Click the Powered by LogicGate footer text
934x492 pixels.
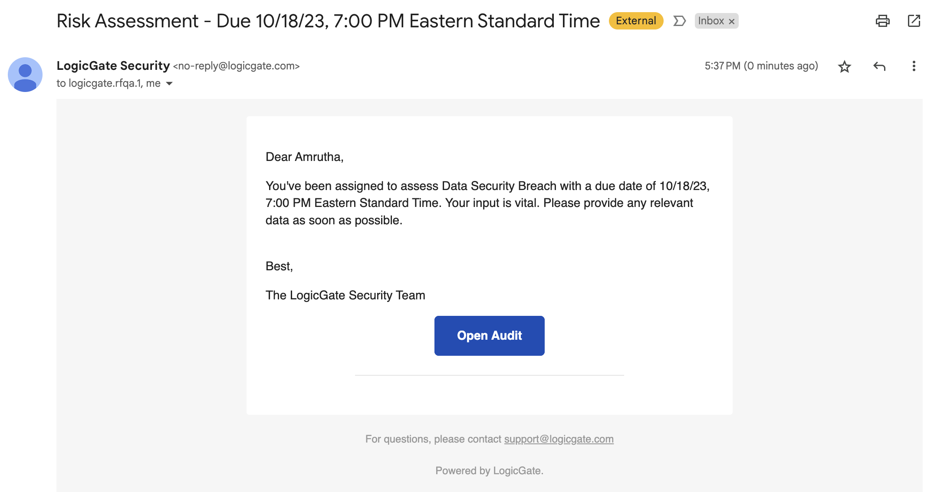[x=489, y=471]
